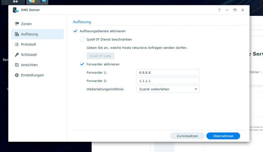The width and height of the screenshot is (263, 152).
Task: Click the hint text about rekursive Anfragen
Action: click(x=137, y=48)
